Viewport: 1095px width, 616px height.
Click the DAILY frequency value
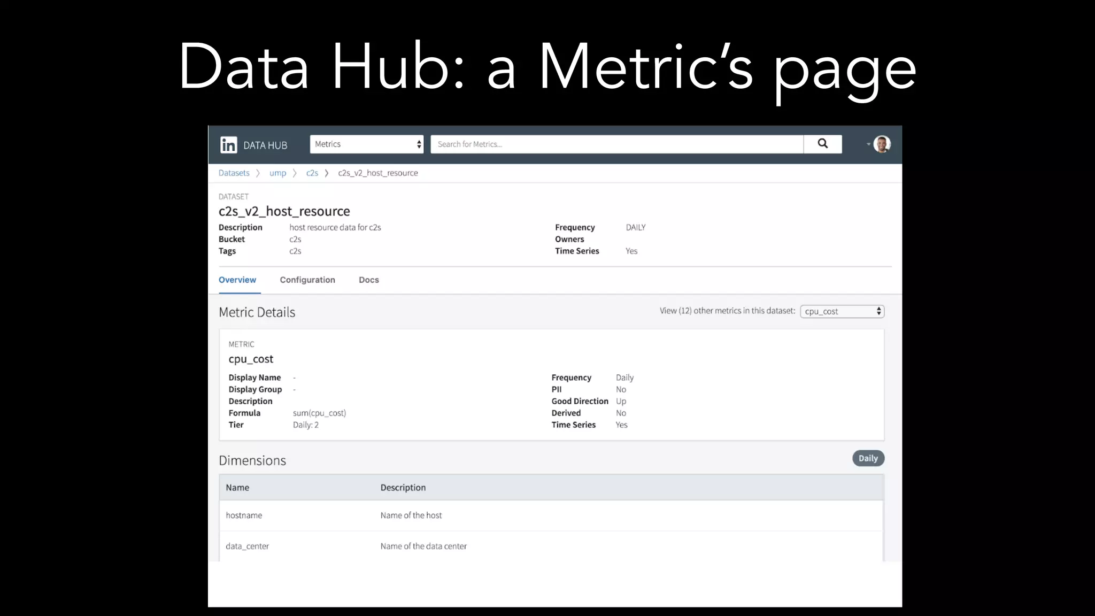point(636,227)
